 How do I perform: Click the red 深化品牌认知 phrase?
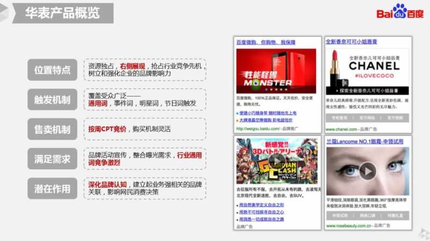click(107, 184)
